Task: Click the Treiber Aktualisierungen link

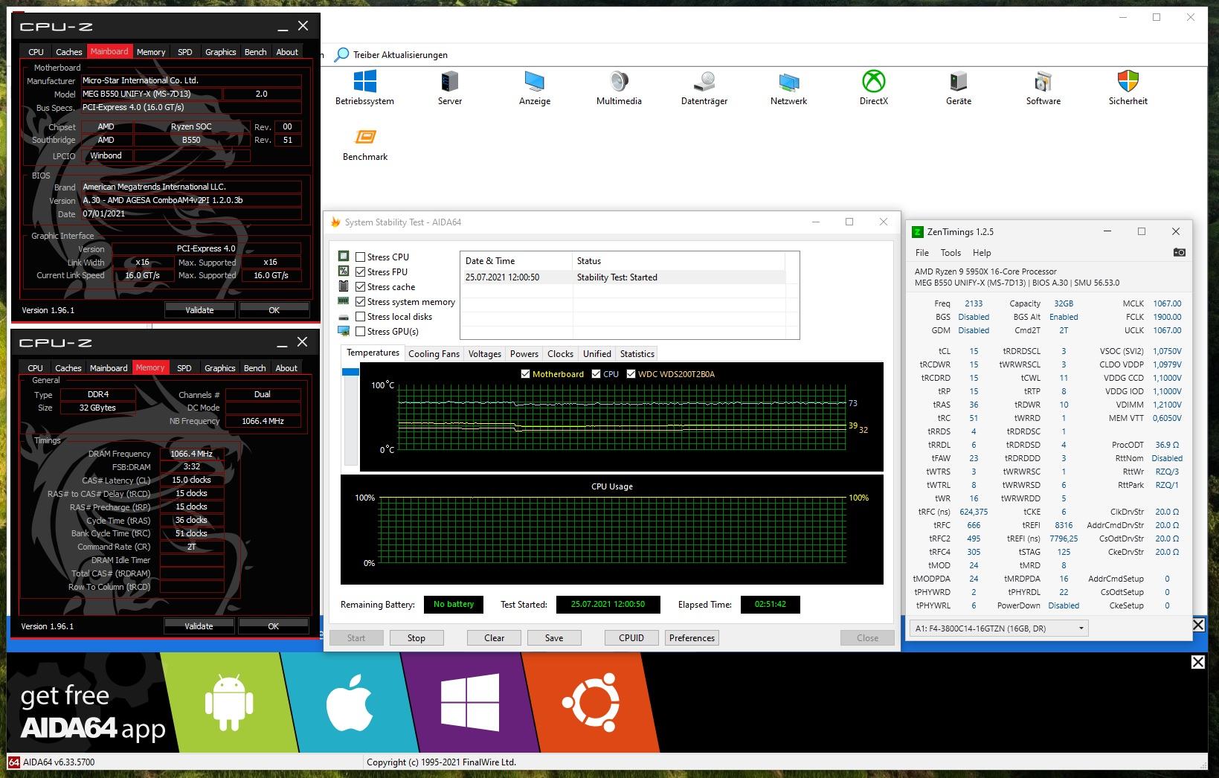Action: click(x=400, y=54)
